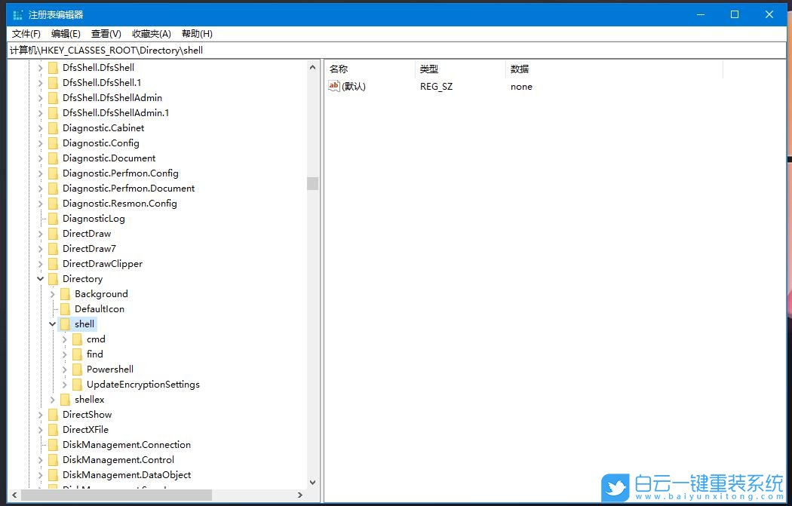The image size is (792, 506).
Task: Collapse the shell tree node
Action: (52, 324)
